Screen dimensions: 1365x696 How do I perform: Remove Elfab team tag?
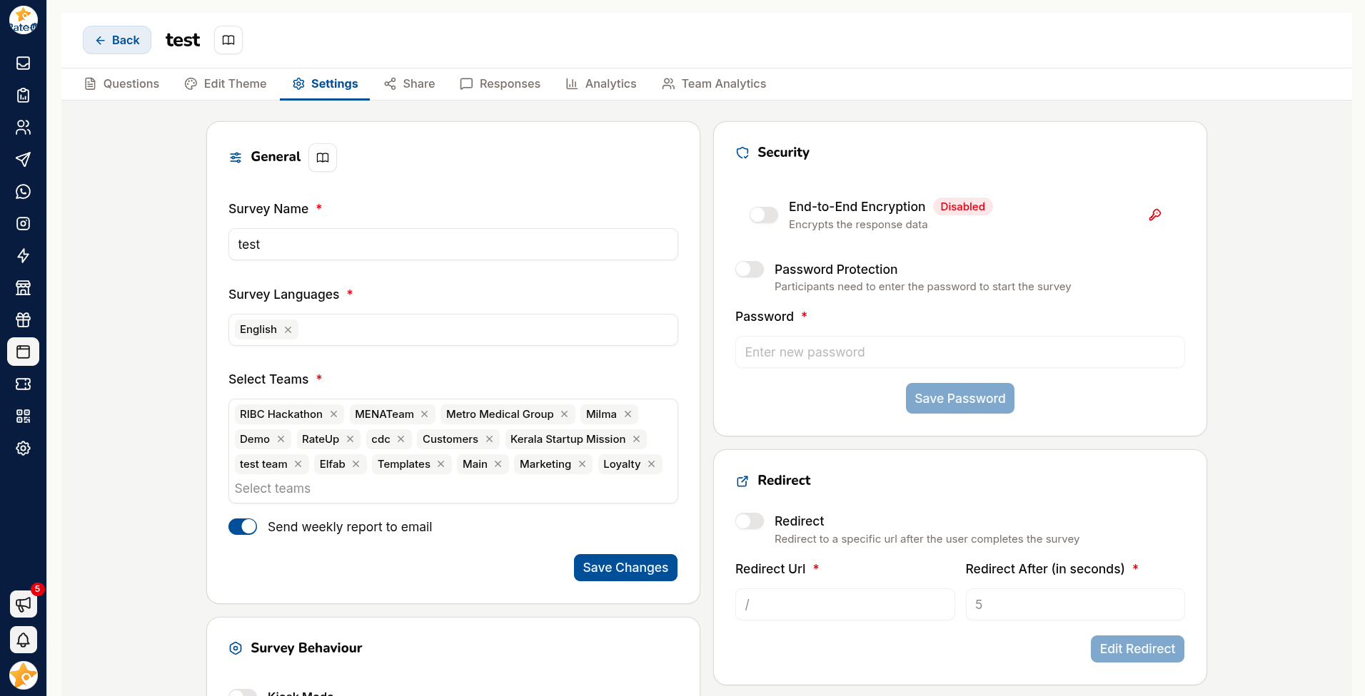pyautogui.click(x=356, y=464)
